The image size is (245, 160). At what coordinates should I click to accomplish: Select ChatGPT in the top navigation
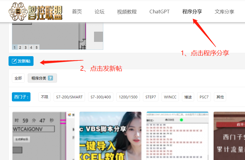pos(159,12)
